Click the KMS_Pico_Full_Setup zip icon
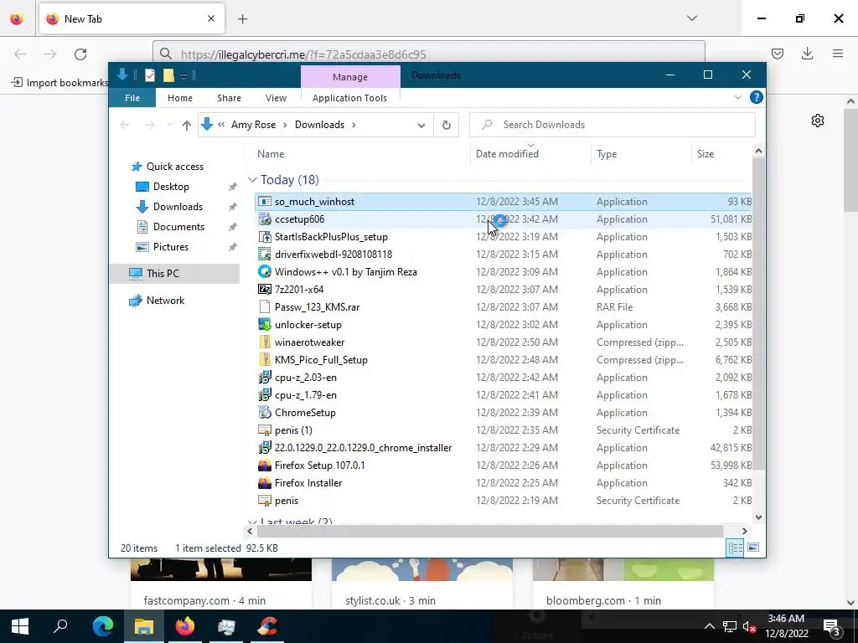The image size is (858, 643). tap(265, 360)
